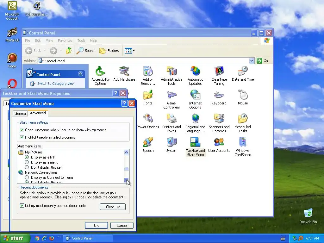Open Microsoft Outlook desktop shortcut
Viewport: 324px width, 243px height.
pos(12,10)
